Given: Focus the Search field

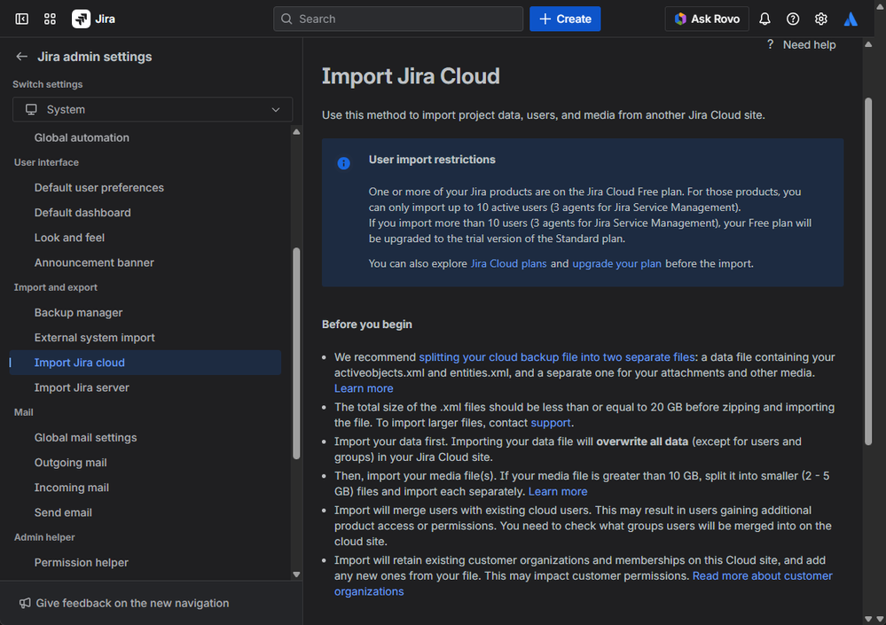Looking at the screenshot, I should [398, 19].
